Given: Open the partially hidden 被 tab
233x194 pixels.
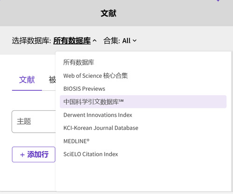Looking at the screenshot, I should [x=52, y=80].
